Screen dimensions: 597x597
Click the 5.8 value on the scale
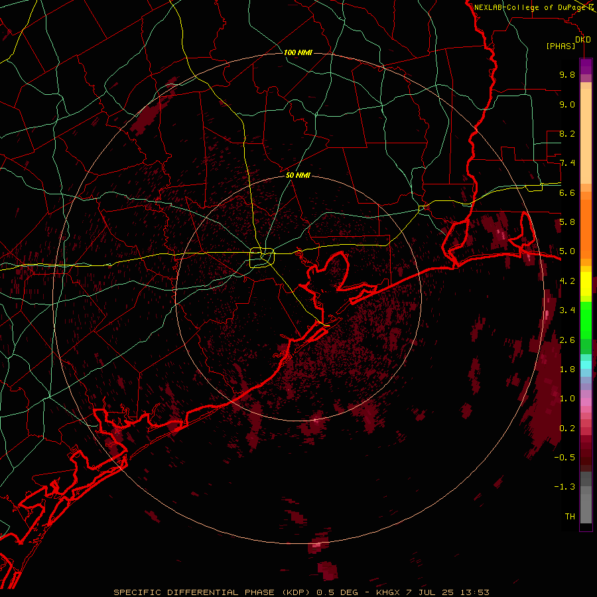pyautogui.click(x=567, y=222)
